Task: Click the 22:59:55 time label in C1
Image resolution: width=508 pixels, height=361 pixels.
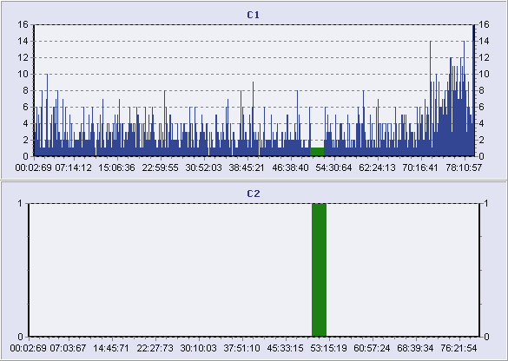Action: click(x=160, y=167)
